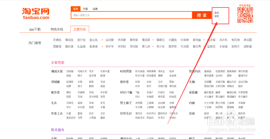
Task: Open the 水晶兔 link
Action: click(173, 40)
